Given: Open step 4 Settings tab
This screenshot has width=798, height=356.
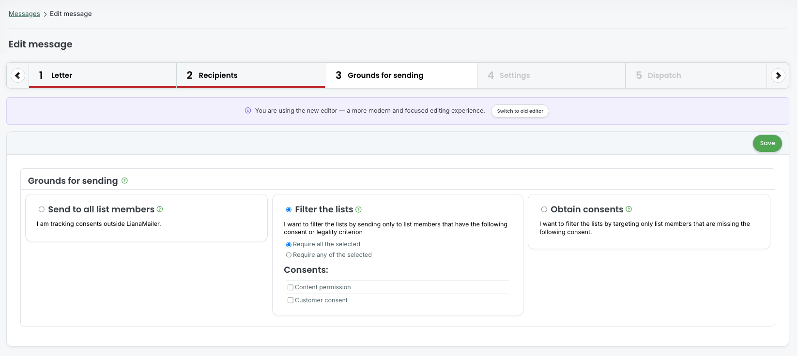Looking at the screenshot, I should 551,75.
